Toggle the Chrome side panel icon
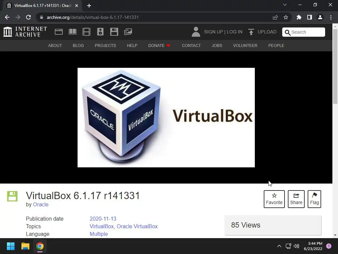Image resolution: width=338 pixels, height=254 pixels. coord(310,17)
